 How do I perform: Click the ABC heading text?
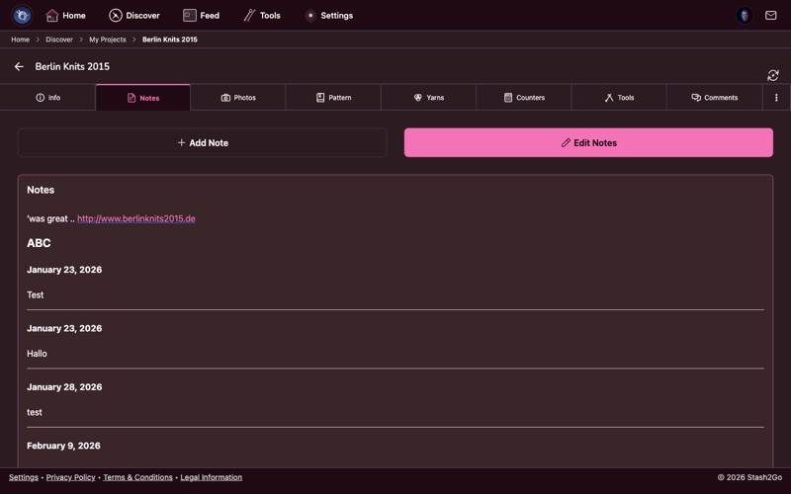click(39, 243)
